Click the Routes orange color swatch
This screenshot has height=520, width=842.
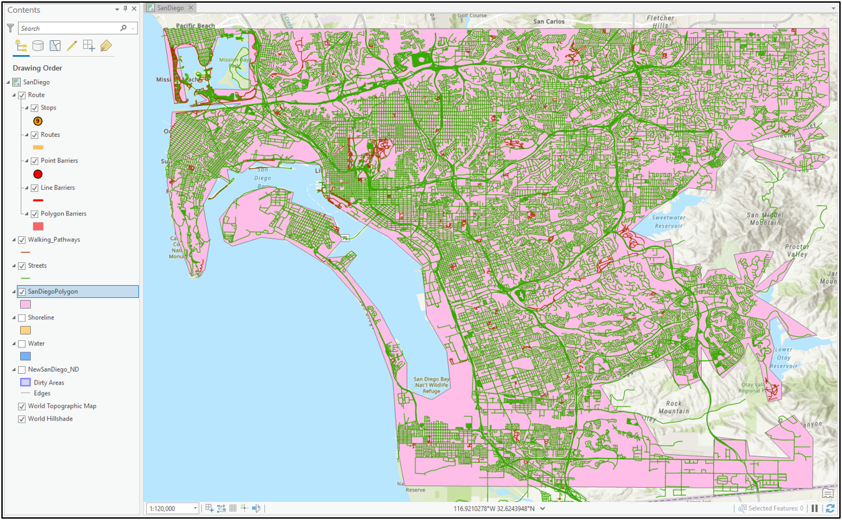(38, 148)
